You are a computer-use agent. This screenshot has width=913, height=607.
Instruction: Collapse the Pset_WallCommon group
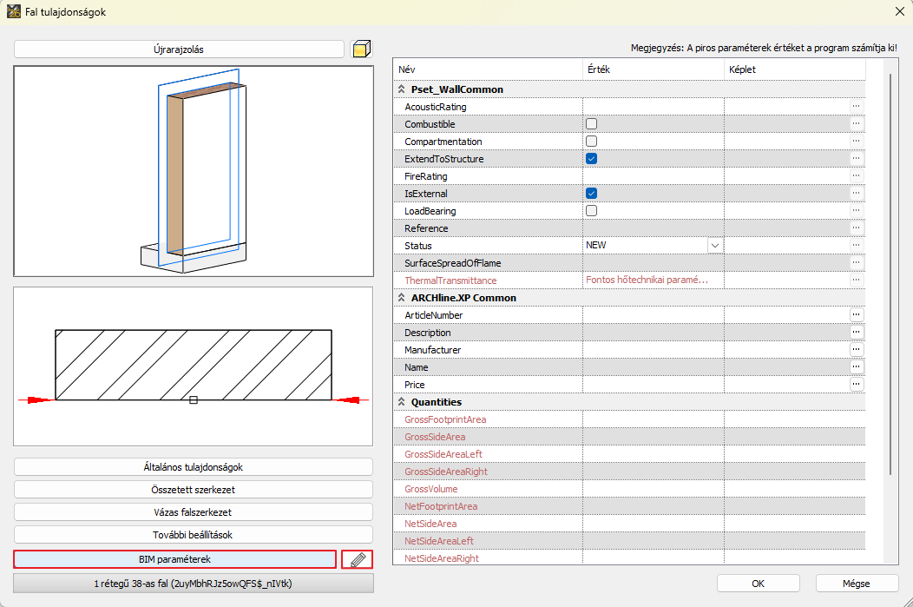pos(402,89)
